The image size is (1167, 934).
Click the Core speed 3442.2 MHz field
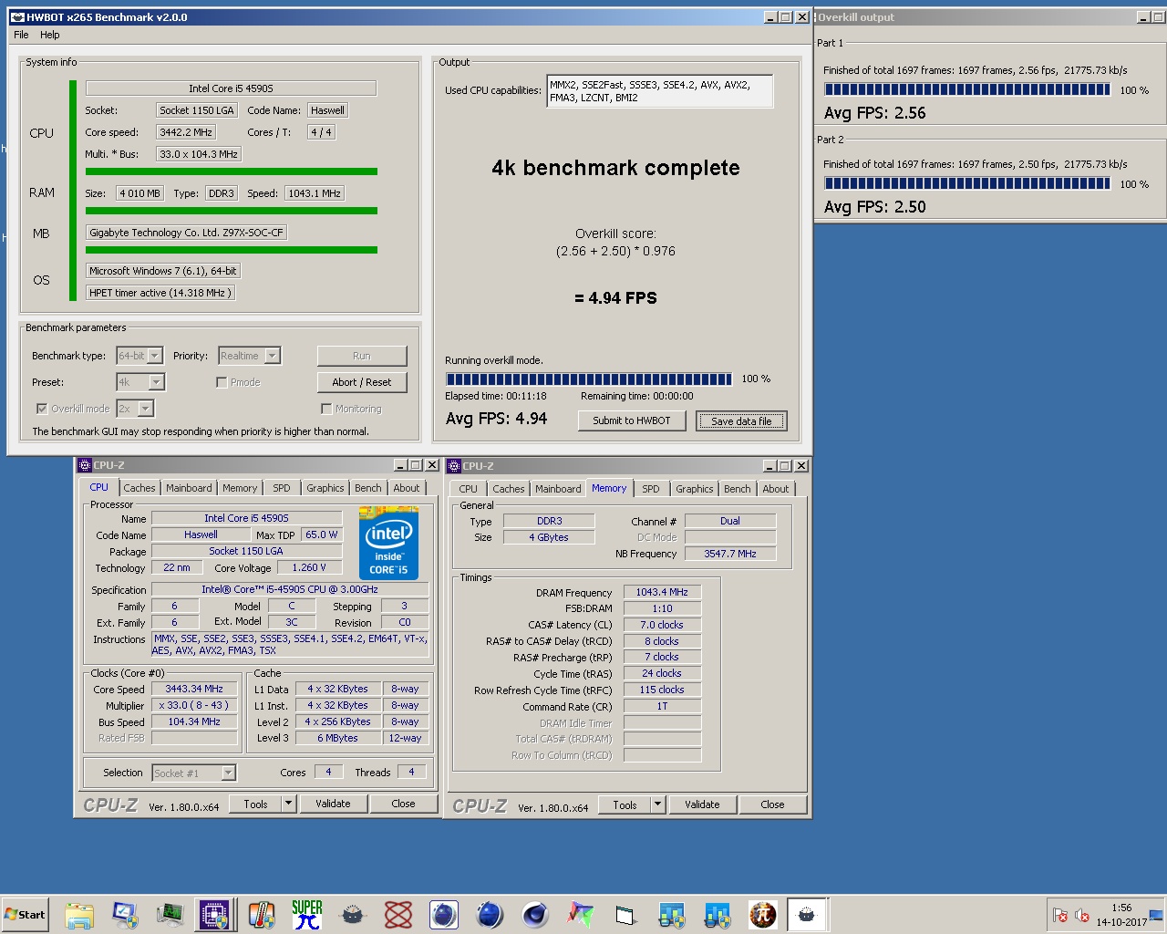pos(186,132)
